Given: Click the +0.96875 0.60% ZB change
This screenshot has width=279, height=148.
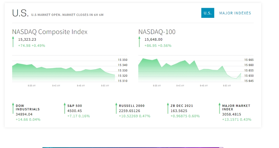Looking at the screenshot, I should point(185,116).
